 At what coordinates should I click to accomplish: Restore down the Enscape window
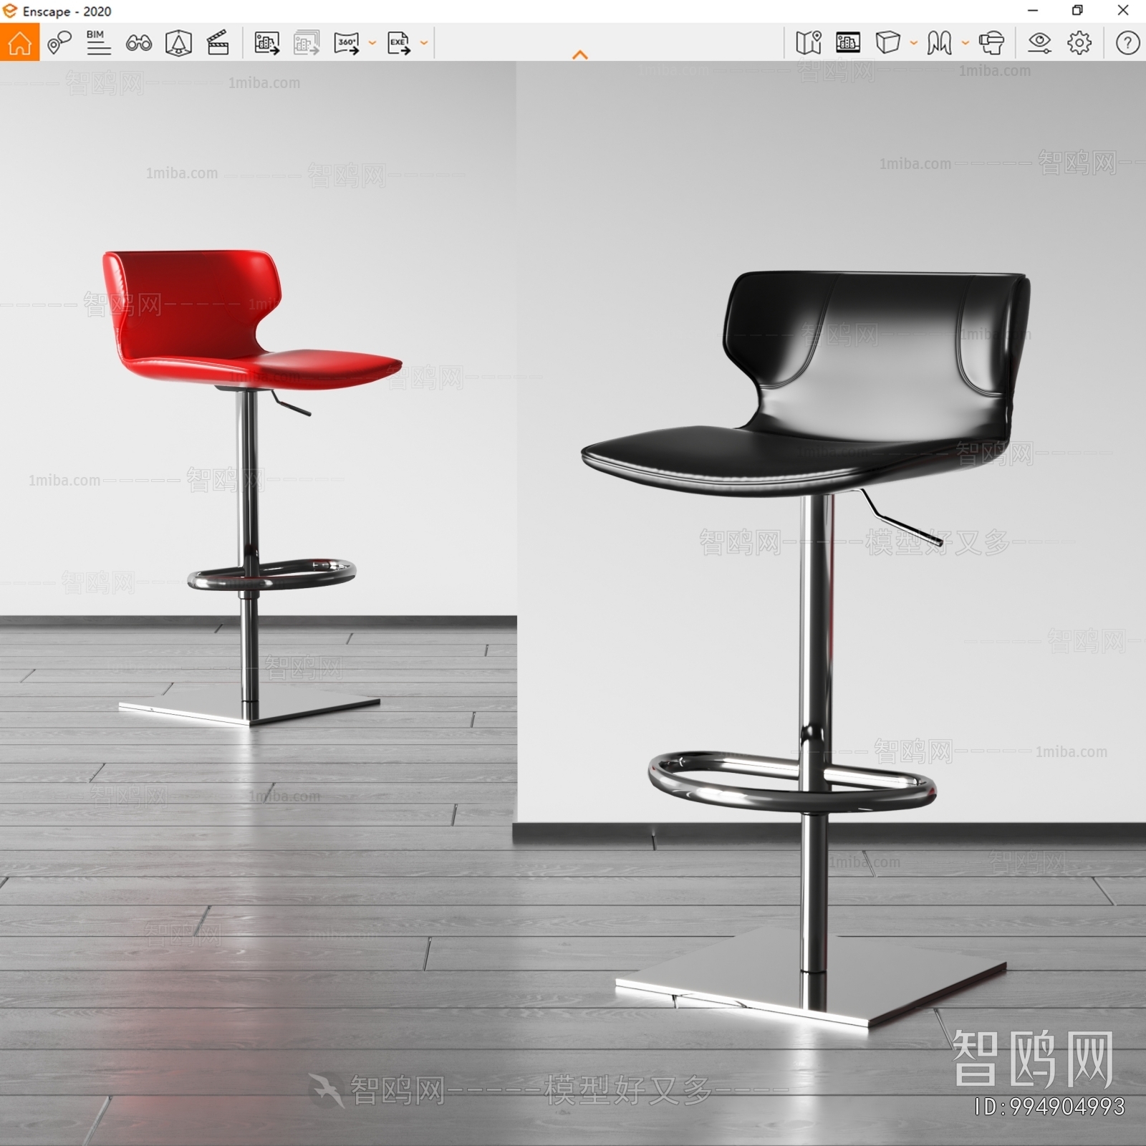point(1077,11)
